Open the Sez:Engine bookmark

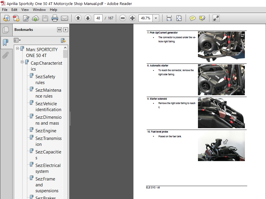[x=46, y=131]
